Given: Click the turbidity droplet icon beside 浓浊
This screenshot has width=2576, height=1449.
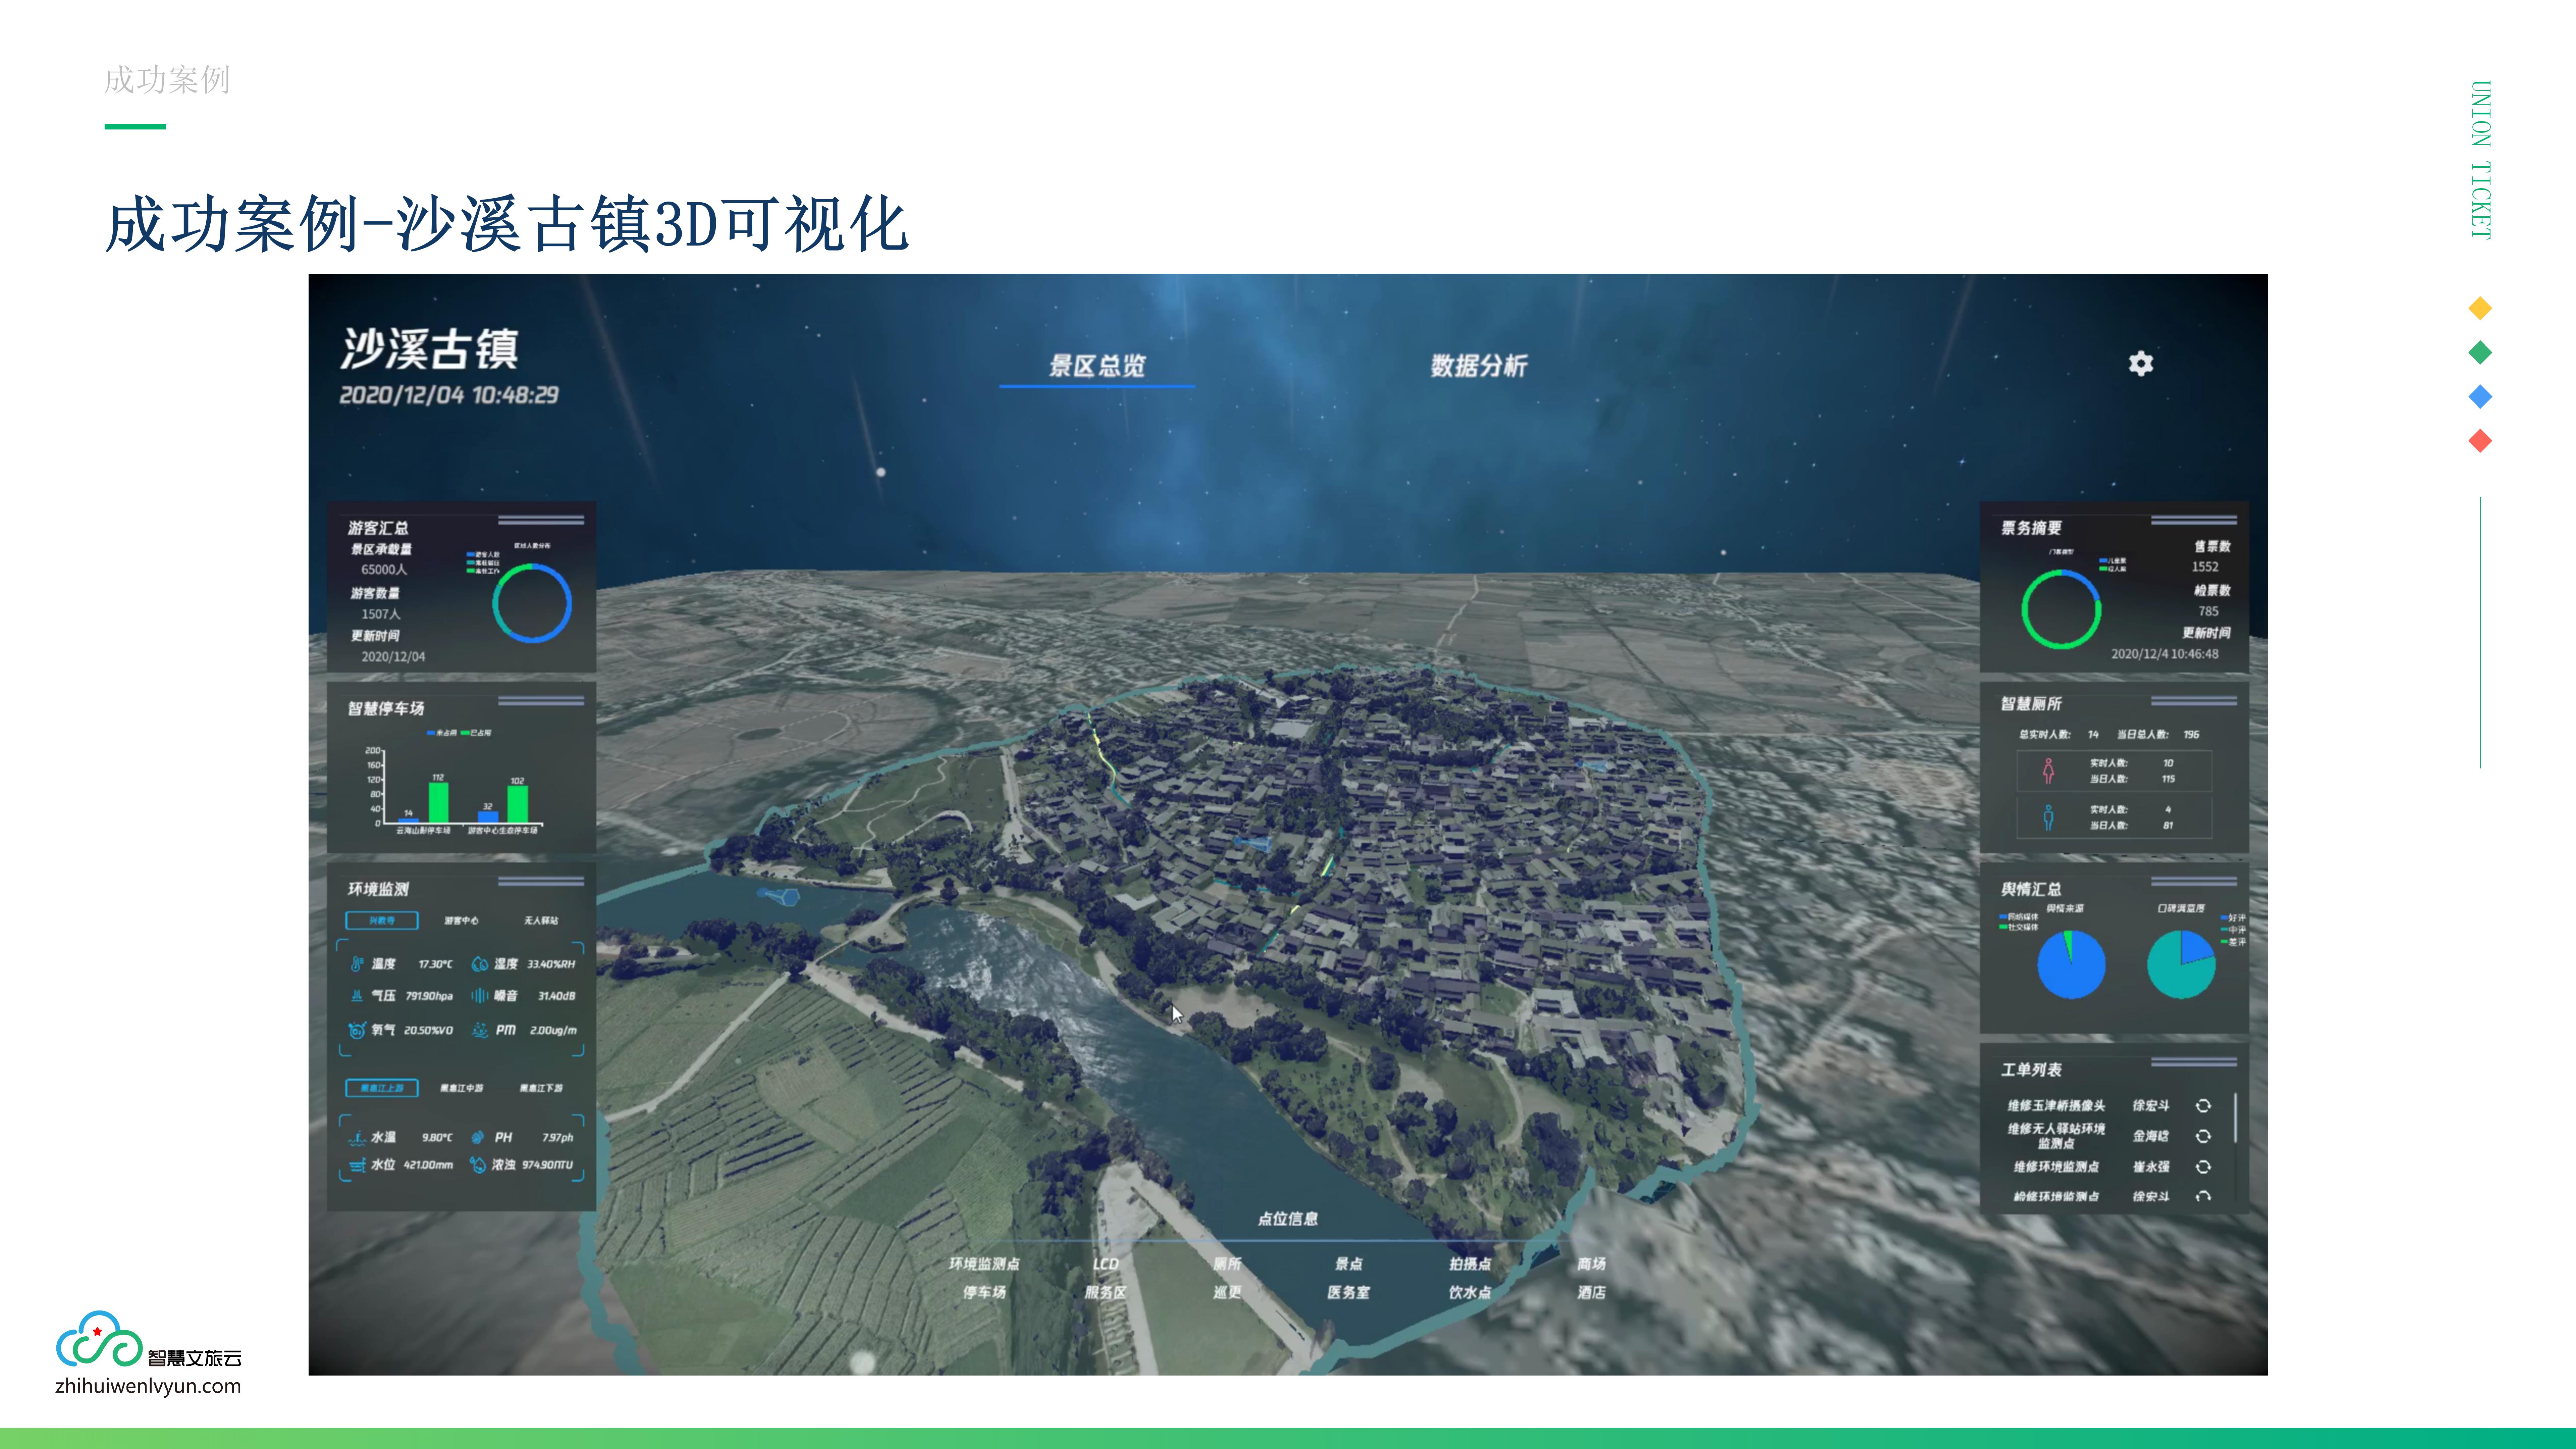Looking at the screenshot, I should pyautogui.click(x=478, y=1165).
